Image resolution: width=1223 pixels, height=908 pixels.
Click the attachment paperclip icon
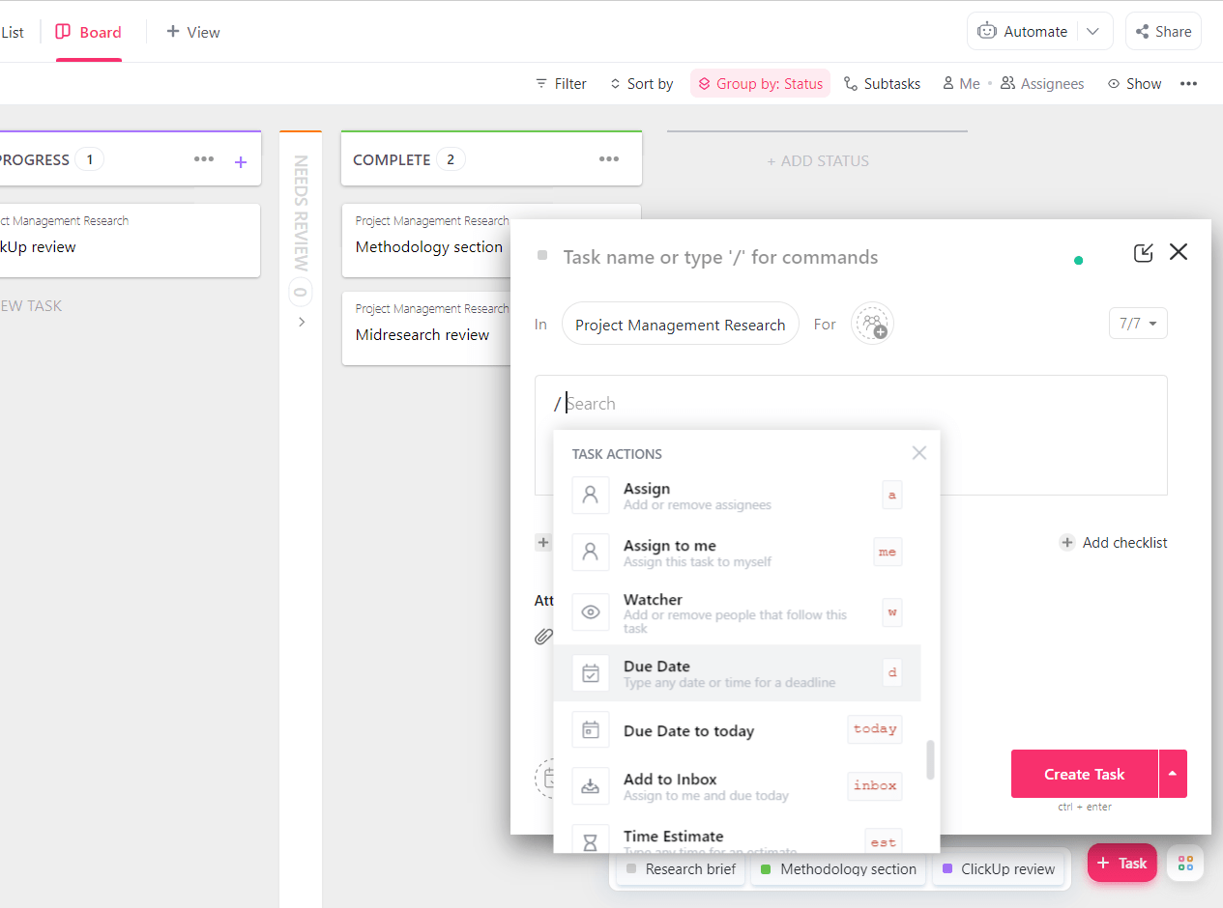coord(543,637)
